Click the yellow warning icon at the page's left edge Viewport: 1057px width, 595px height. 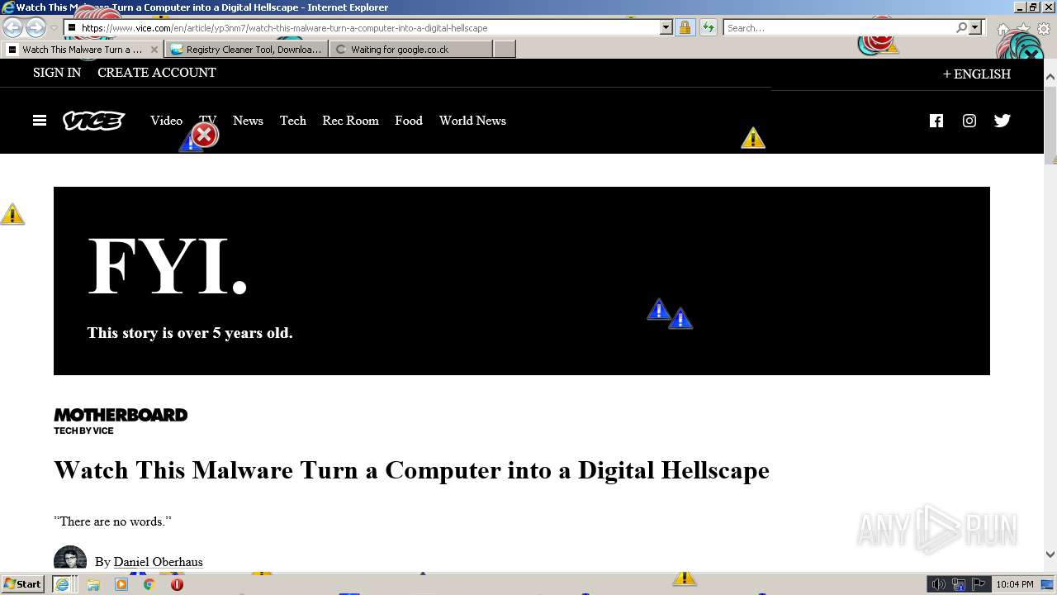pyautogui.click(x=12, y=214)
